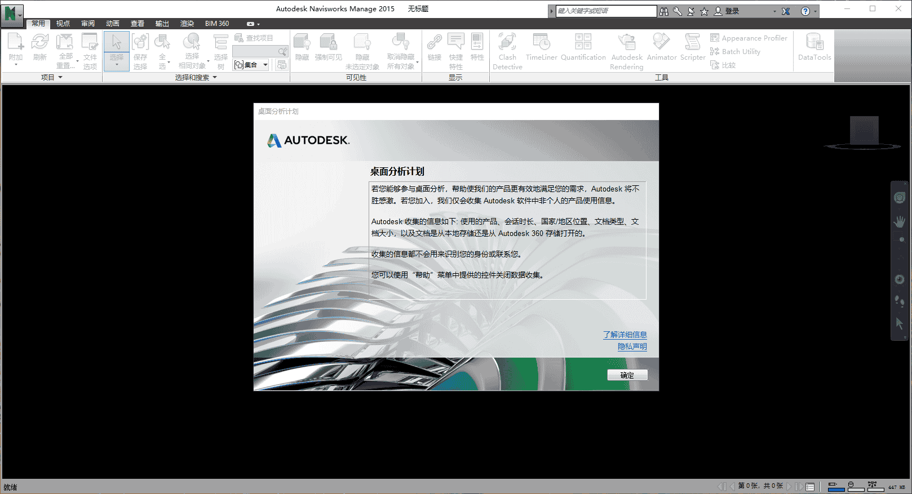Click the satellite Communication Center icon
This screenshot has height=494, width=912.
pos(690,11)
